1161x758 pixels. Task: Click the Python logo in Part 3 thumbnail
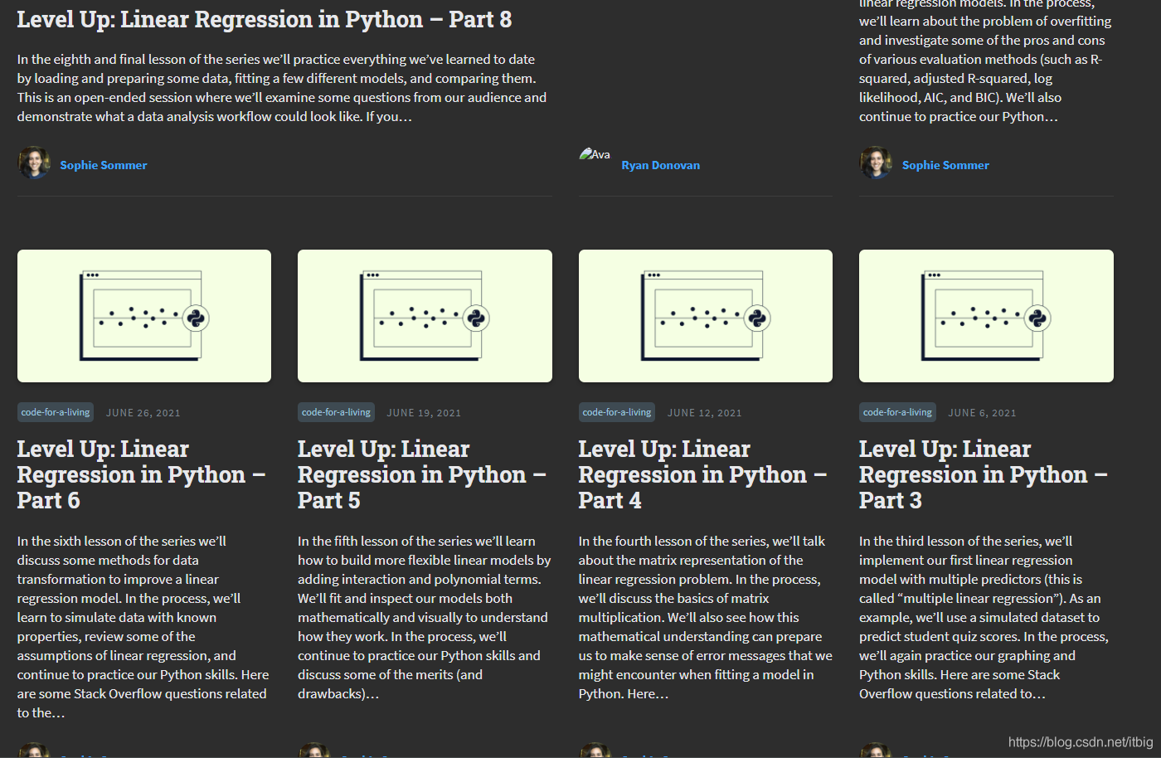(1037, 318)
